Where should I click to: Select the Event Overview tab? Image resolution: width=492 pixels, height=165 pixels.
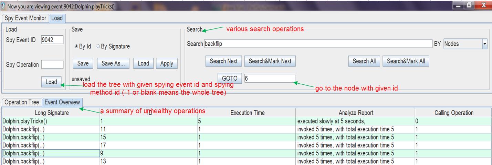62,102
